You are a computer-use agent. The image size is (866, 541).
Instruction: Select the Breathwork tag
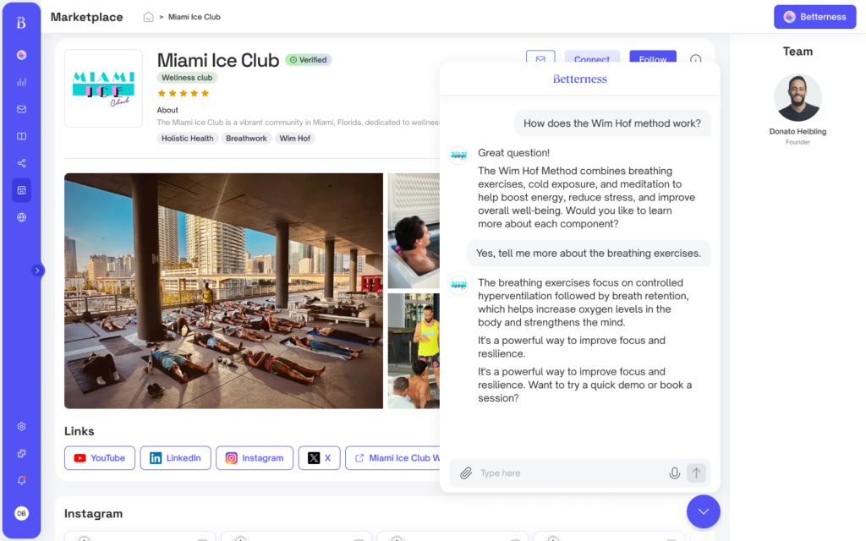pyautogui.click(x=246, y=139)
